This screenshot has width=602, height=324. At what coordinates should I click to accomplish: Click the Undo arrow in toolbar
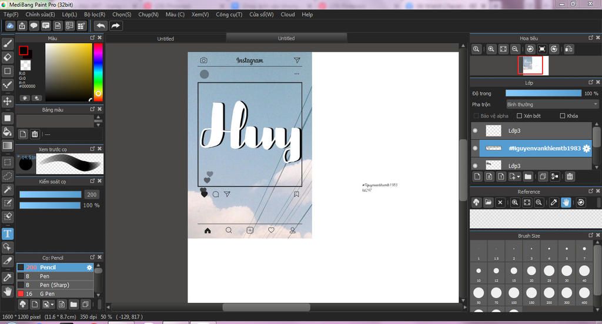click(x=101, y=26)
